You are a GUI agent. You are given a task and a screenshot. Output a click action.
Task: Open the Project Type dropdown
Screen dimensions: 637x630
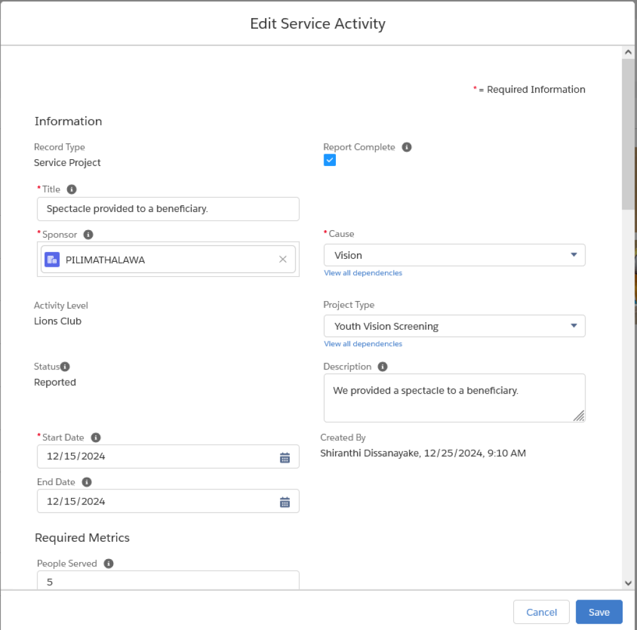click(x=454, y=326)
